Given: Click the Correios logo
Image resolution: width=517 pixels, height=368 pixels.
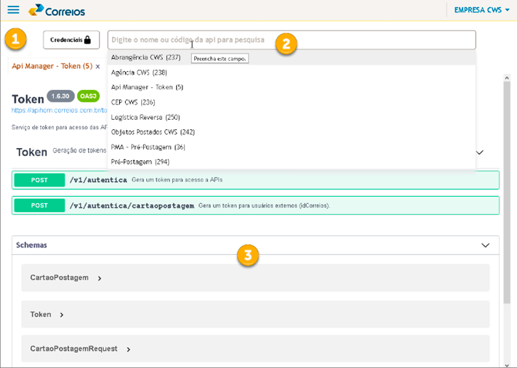Looking at the screenshot, I should (x=57, y=11).
